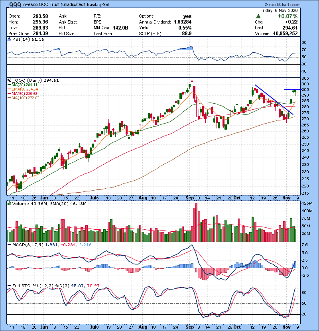Screen dimensions: 319x331
Task: Click the Sep label on the price chart axis
Action: (x=189, y=198)
